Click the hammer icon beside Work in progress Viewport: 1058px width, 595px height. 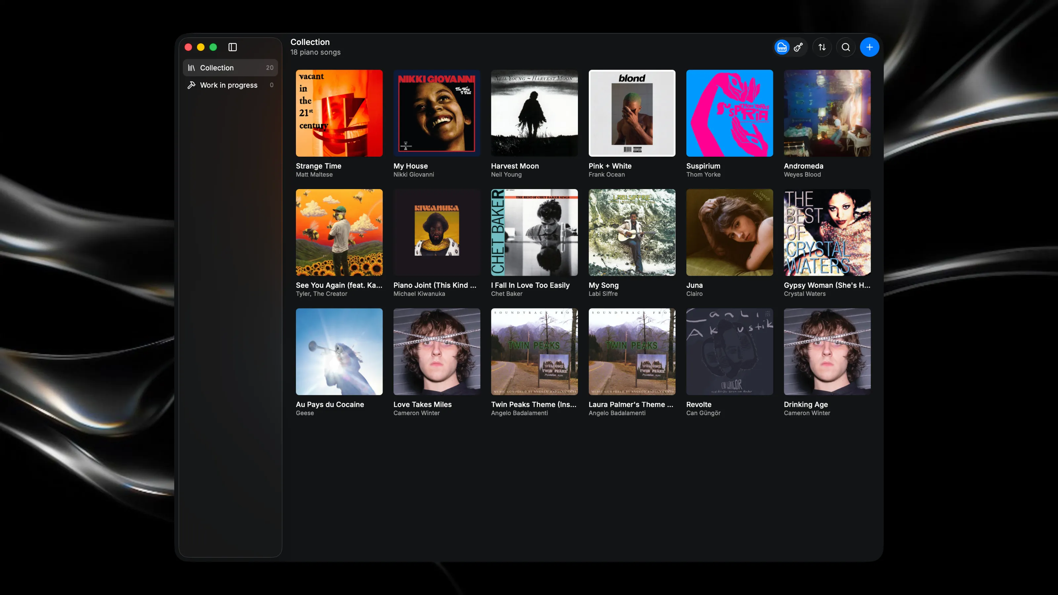[x=191, y=85]
